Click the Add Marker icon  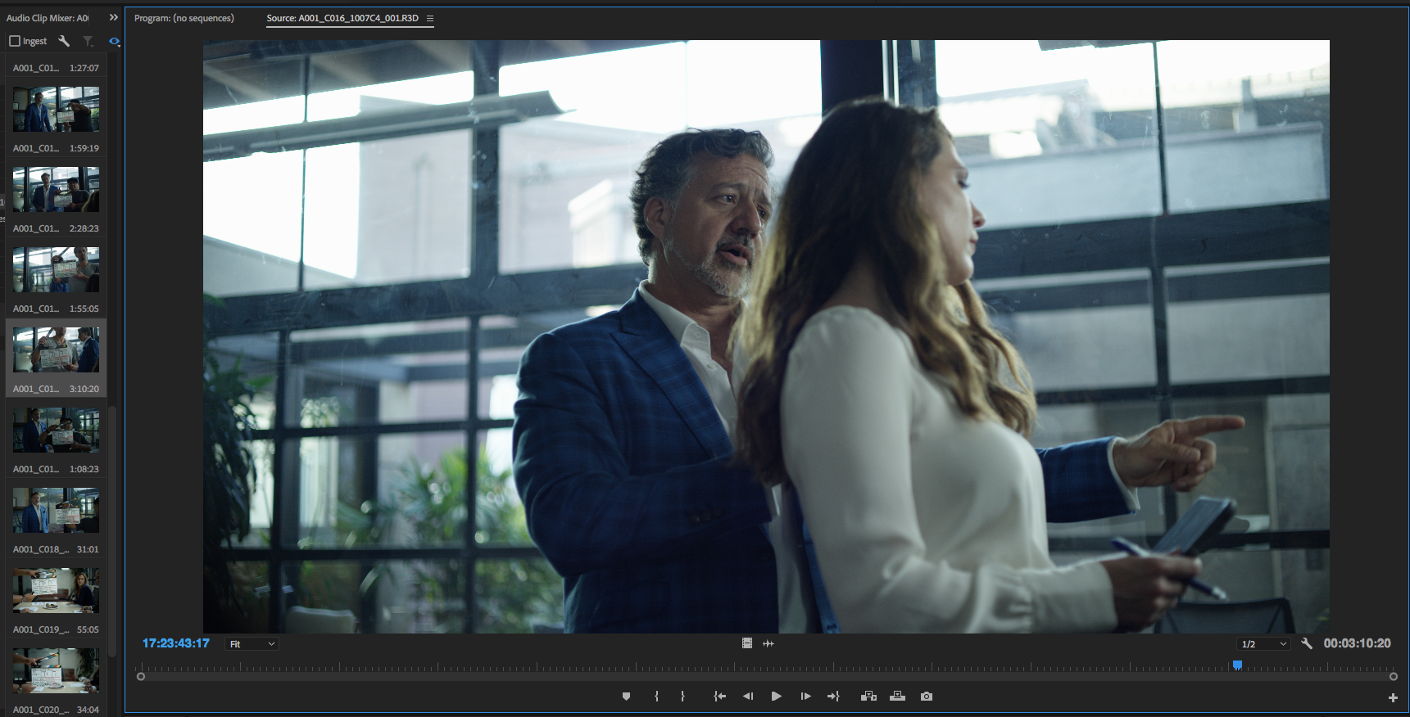(x=626, y=697)
